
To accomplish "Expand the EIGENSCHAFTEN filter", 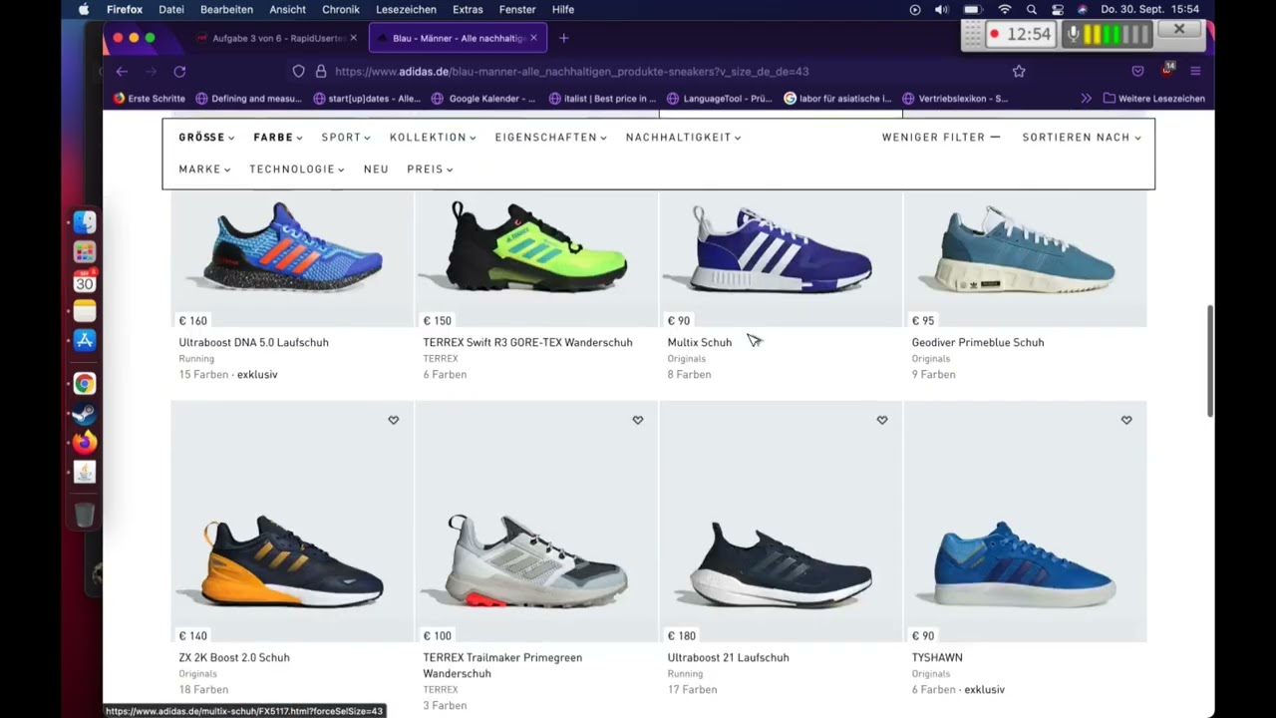I will 551,138.
